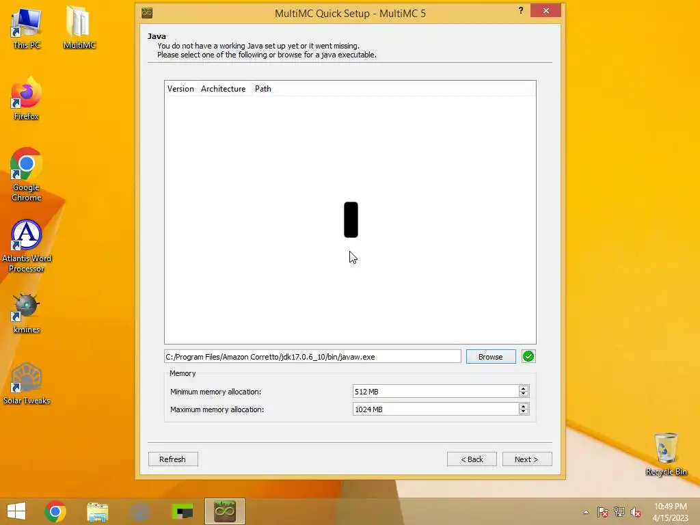The width and height of the screenshot is (700, 525).
Task: Decrease maximum memory allocation value
Action: (x=524, y=412)
